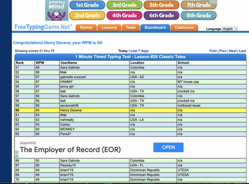Open the Language dropdown set to English
Image resolution: width=249 pixels, height=184 pixels.
230,29
